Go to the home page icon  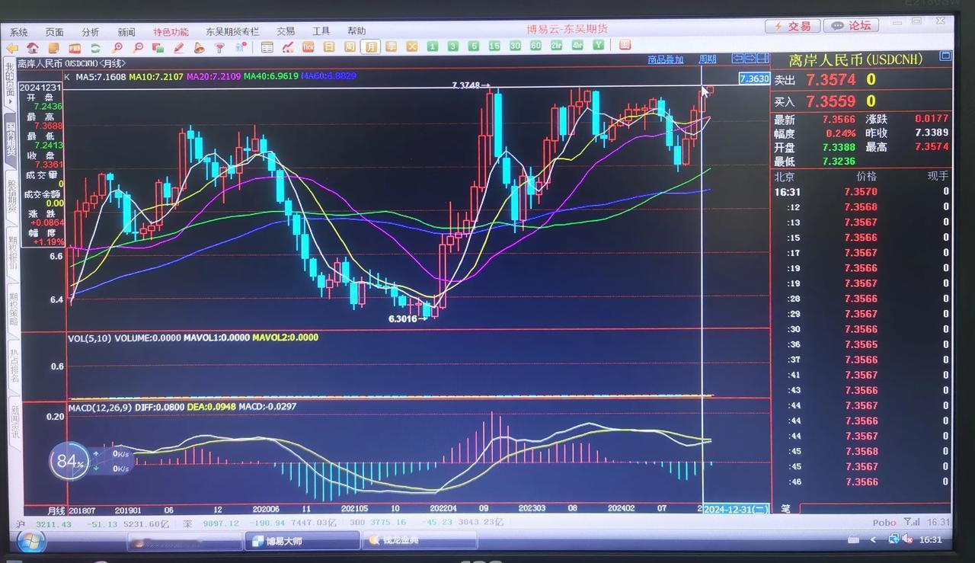(33, 47)
